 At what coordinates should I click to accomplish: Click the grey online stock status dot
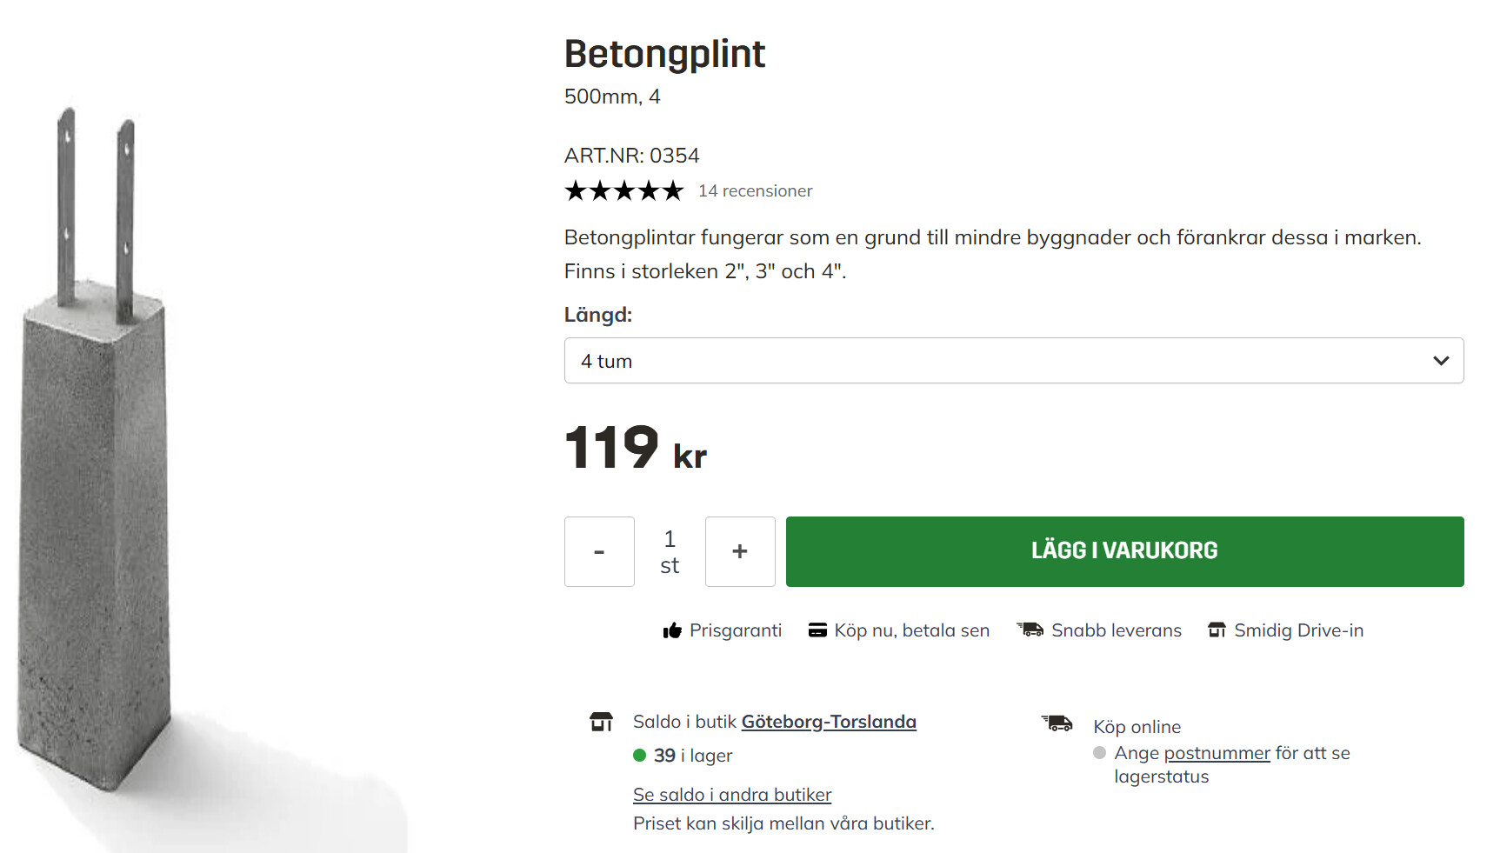[1100, 753]
